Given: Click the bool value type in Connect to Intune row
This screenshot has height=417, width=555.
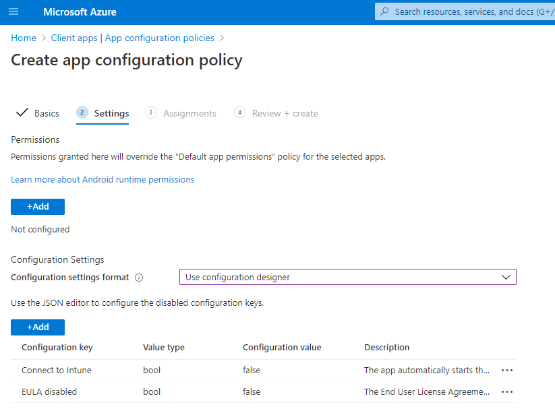Looking at the screenshot, I should coord(152,371).
